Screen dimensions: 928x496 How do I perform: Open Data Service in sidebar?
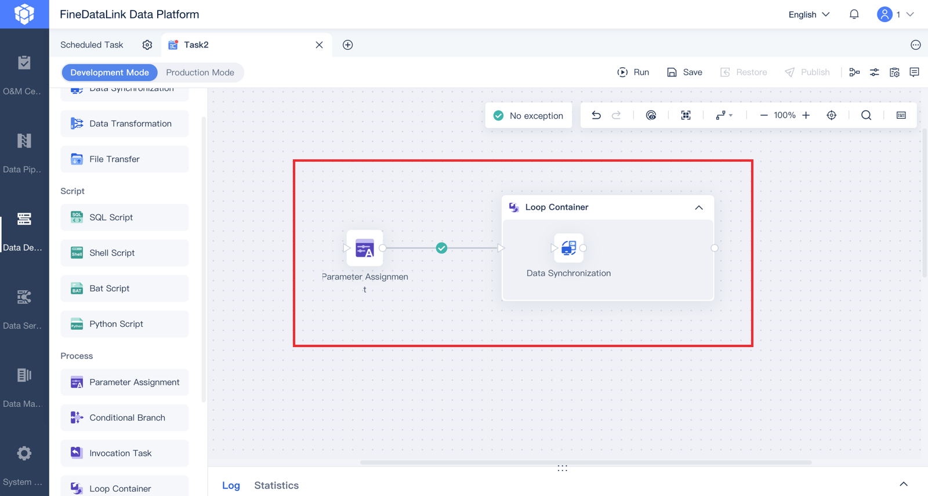[24, 309]
